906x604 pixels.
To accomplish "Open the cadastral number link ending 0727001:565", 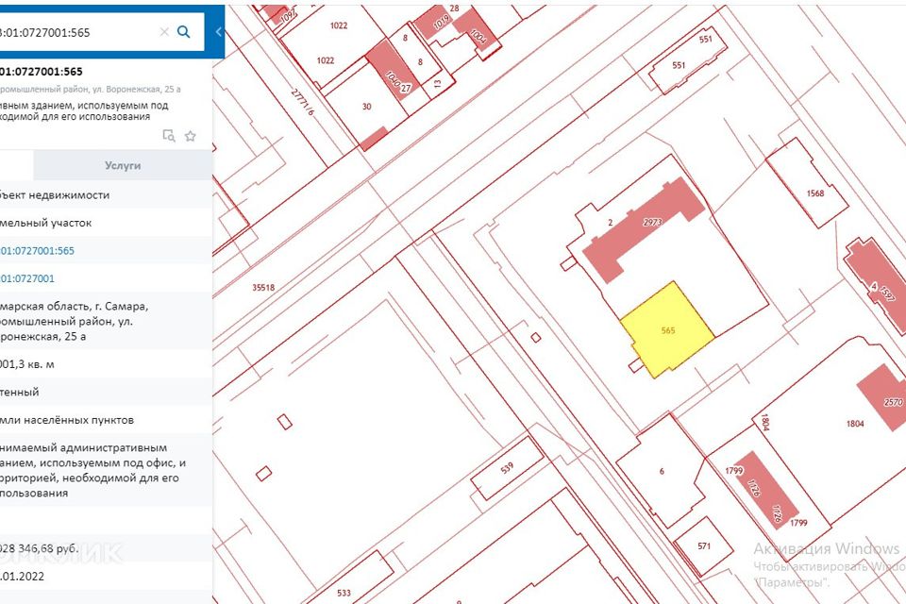I will coord(38,251).
